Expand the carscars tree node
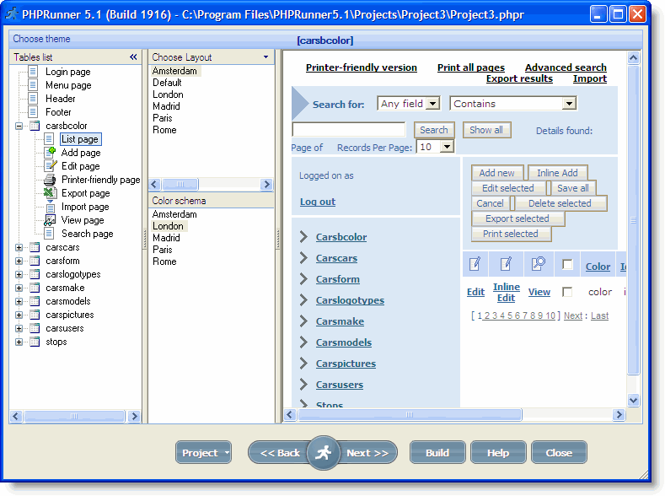Viewport: 665px width, 496px height. pos(19,247)
